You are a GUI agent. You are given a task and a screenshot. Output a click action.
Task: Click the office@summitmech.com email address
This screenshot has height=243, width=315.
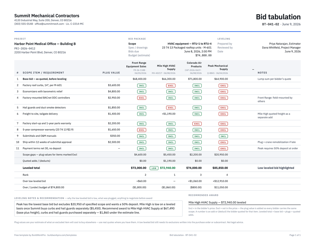point(49,24)
